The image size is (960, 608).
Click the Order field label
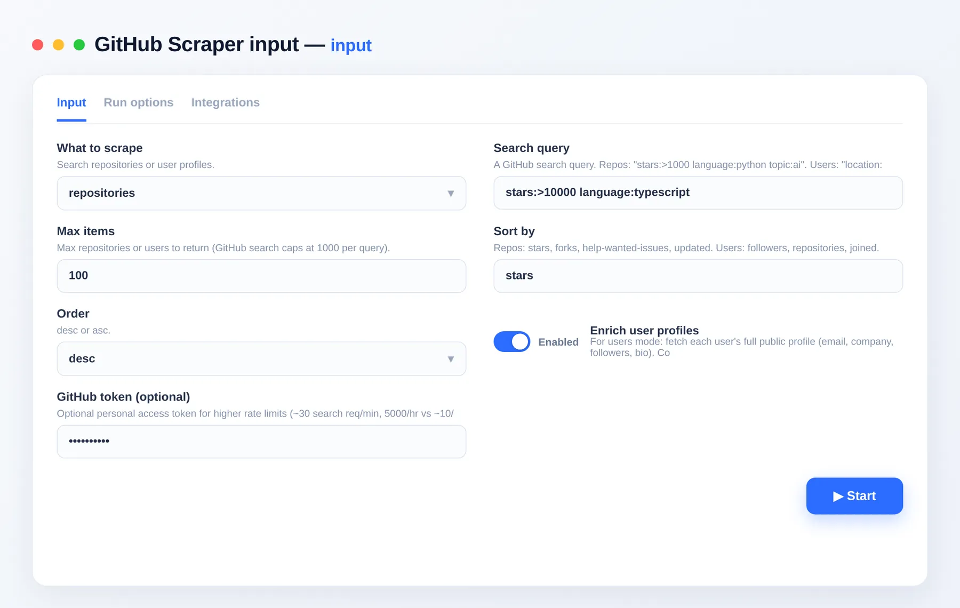(x=73, y=314)
